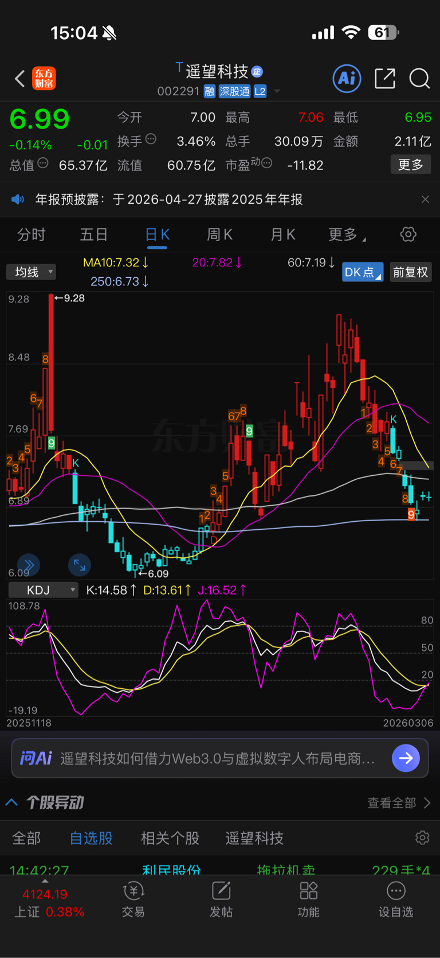Tap the 融 margin-trading badge
440x958 pixels.
[210, 91]
